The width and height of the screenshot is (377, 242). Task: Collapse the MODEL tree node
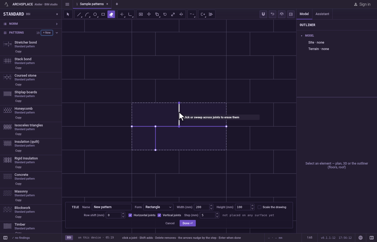[x=302, y=36]
